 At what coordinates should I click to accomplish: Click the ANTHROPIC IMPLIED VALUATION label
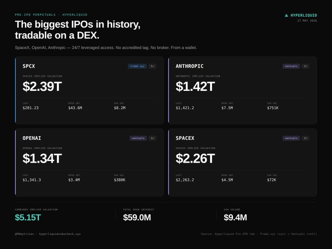pyautogui.click(x=198, y=76)
